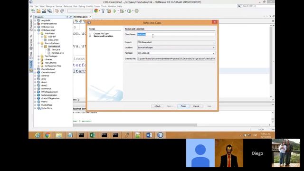Viewport: 304px width, 171px height.
Task: Click the Back button in dialog
Action: [x=157, y=106]
